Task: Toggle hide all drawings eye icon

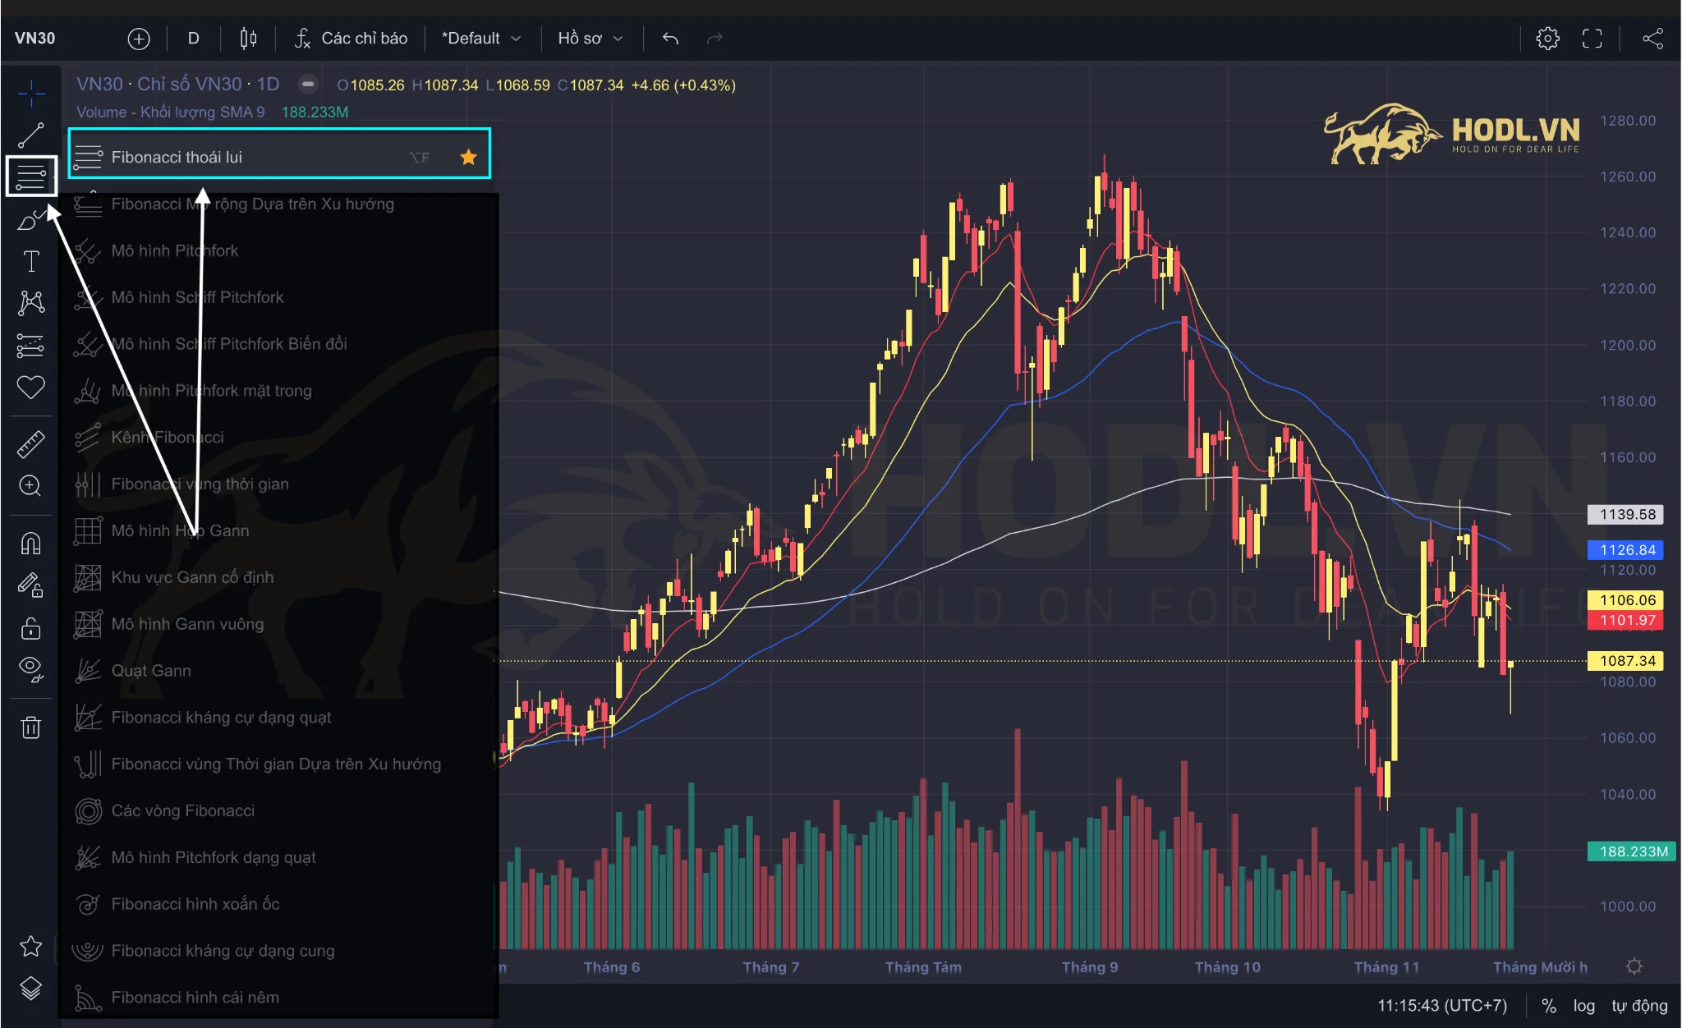Action: [31, 669]
